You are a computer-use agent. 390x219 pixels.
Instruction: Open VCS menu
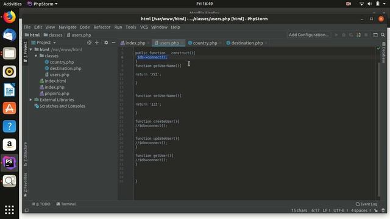point(144,27)
